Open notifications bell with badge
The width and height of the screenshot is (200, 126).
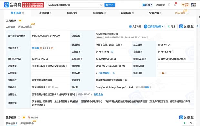[175, 4]
